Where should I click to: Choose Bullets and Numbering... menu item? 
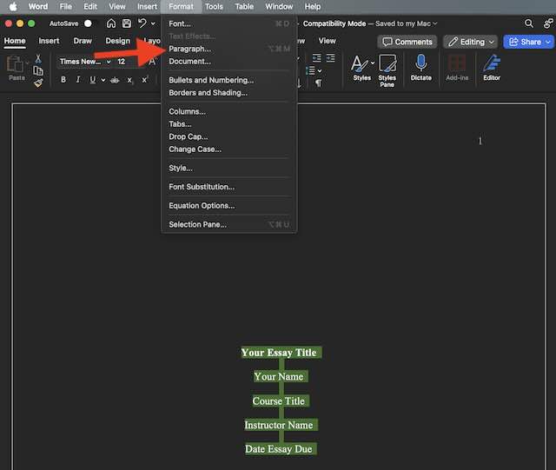tap(229, 80)
